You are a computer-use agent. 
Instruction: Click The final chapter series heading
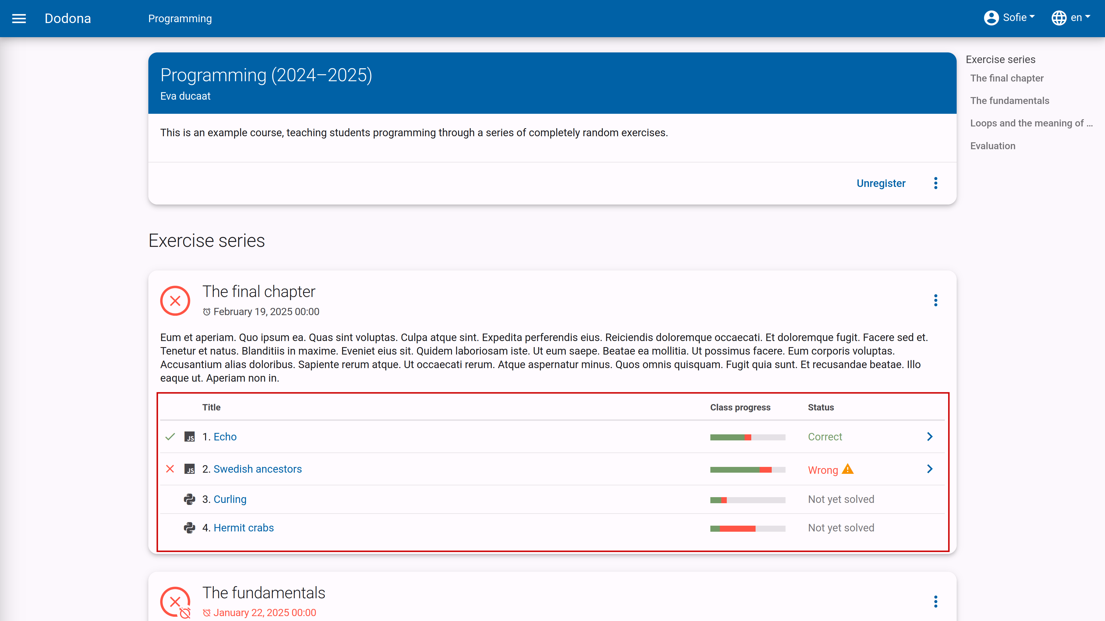259,291
